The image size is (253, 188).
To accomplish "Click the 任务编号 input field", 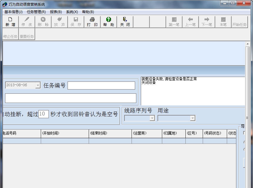I will click(101, 85).
